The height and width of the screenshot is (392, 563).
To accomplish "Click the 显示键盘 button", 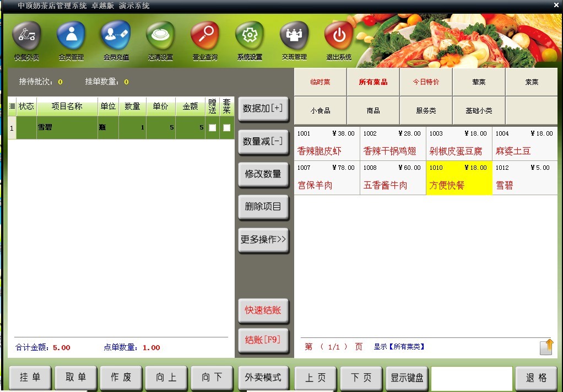I will [407, 377].
